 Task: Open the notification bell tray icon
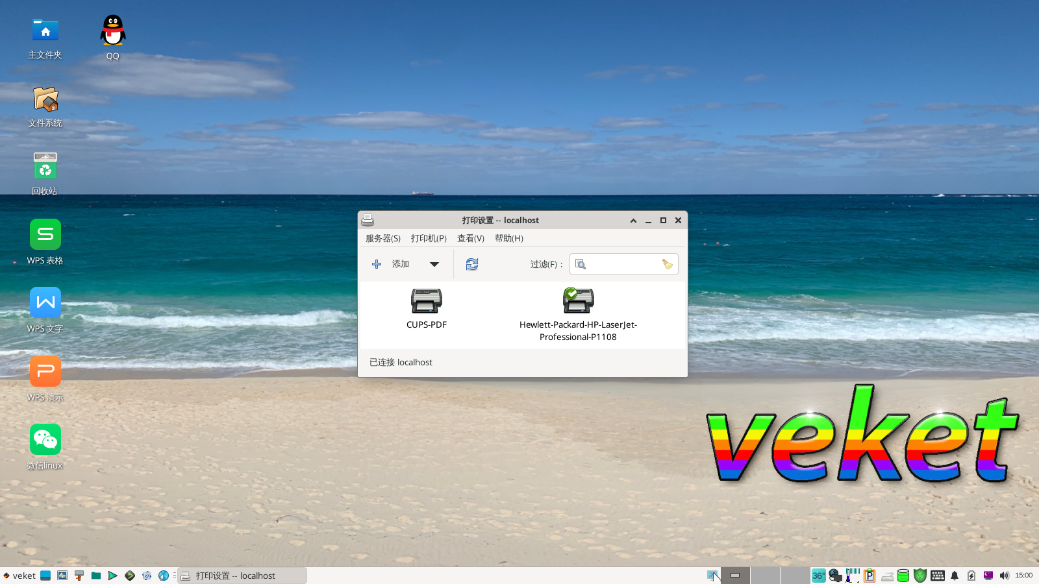tap(955, 576)
